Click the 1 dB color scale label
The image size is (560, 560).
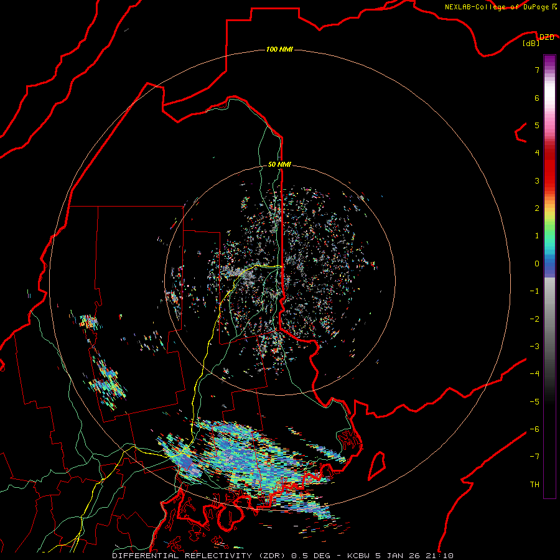pyautogui.click(x=537, y=236)
